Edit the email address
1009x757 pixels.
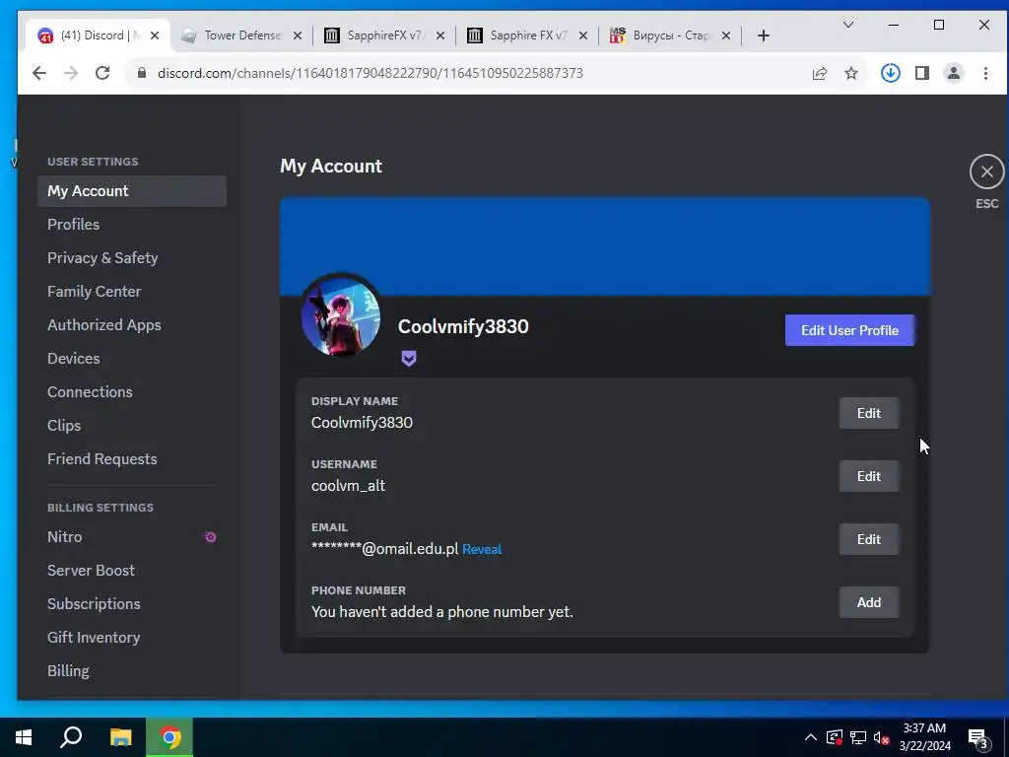pos(869,539)
